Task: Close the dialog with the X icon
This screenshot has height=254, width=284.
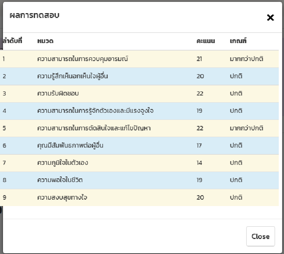Action: [x=271, y=18]
